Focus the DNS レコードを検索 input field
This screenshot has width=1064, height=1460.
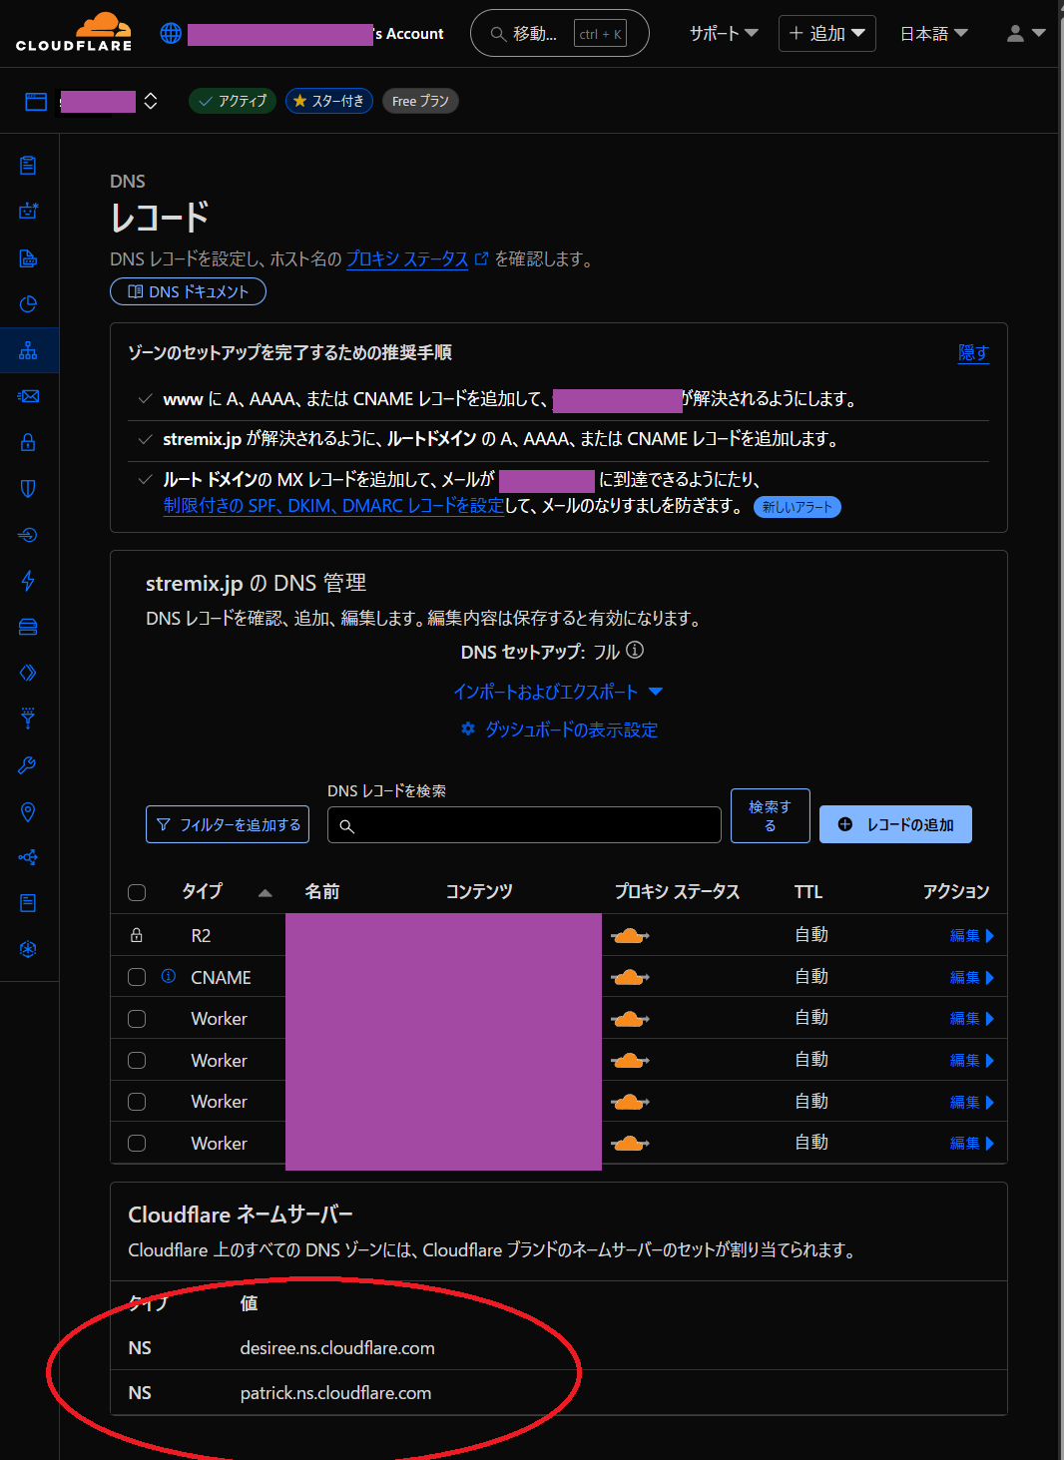point(524,825)
